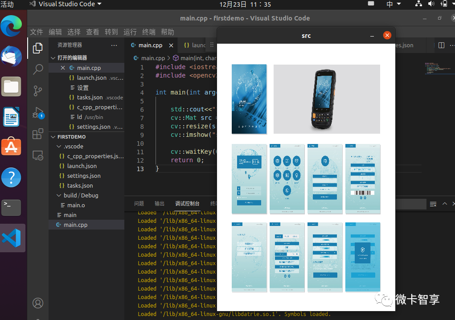Open tasks.json .vscode in open editors

click(x=86, y=98)
